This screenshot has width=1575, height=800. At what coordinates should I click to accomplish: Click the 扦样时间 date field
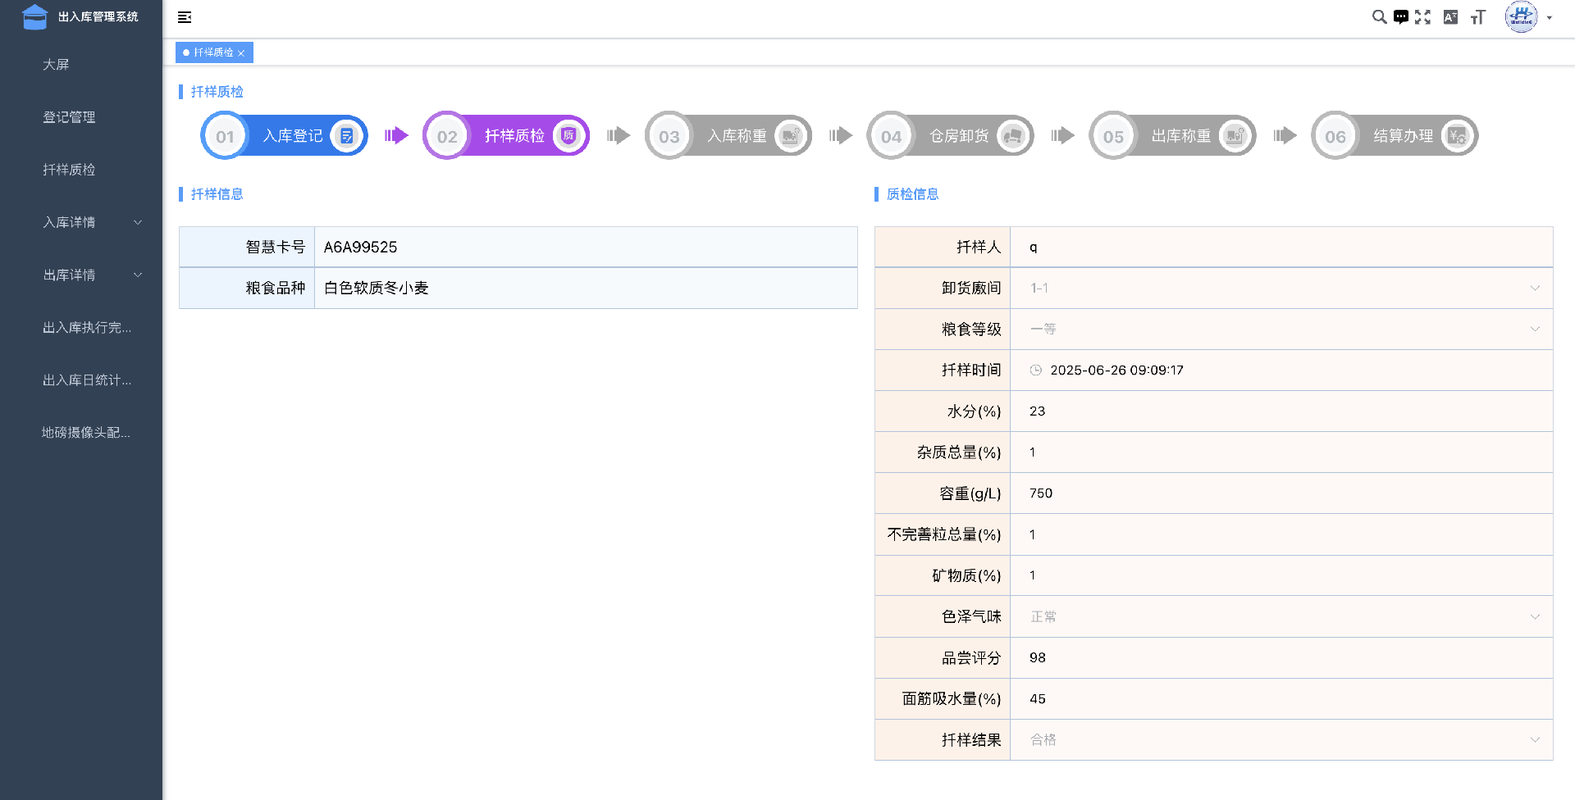click(1281, 370)
